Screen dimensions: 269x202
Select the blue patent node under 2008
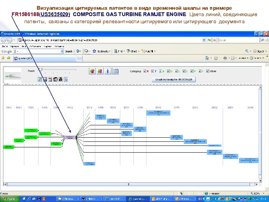[x=249, y=160]
